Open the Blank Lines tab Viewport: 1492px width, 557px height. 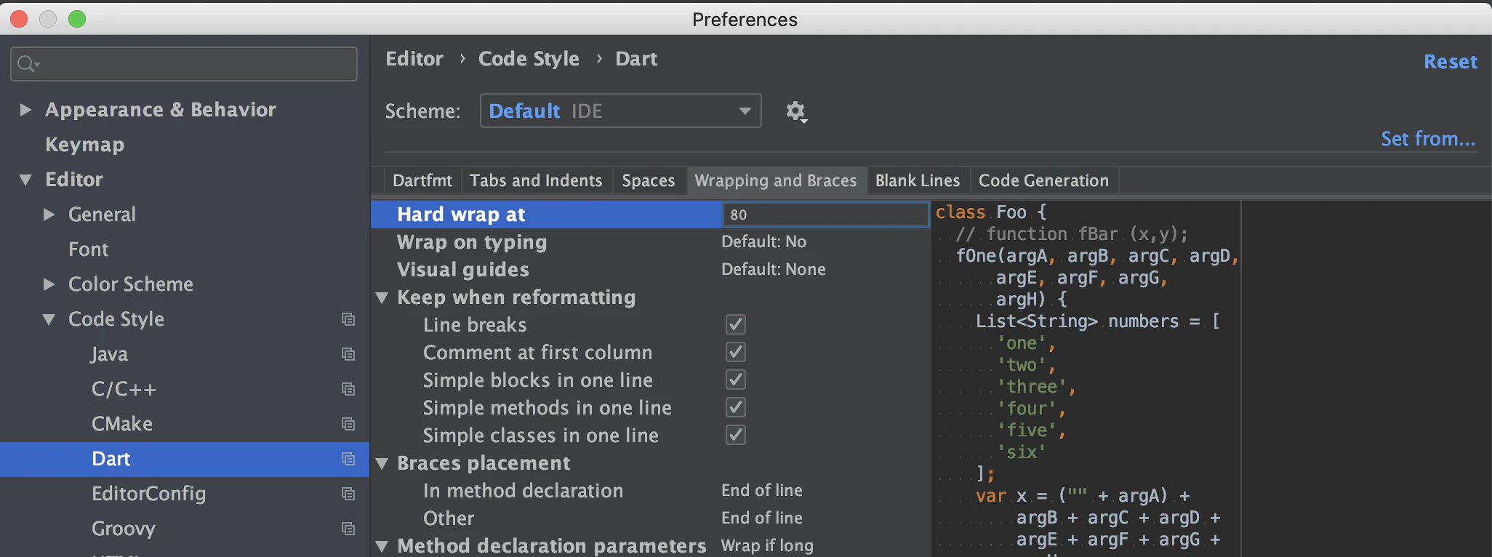pyautogui.click(x=918, y=180)
